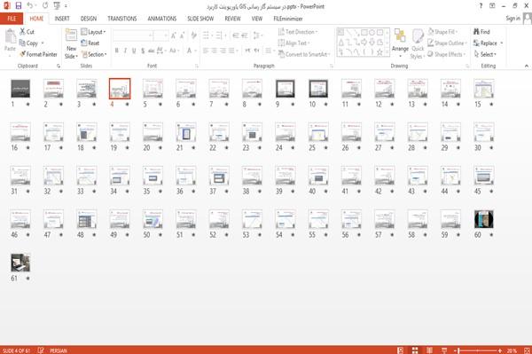The height and width of the screenshot is (354, 532).
Task: Switch to the REVIEW tab
Action: click(232, 19)
